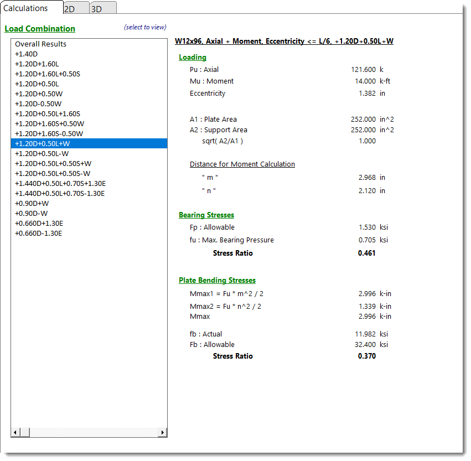Click the Load Combination heading
This screenshot has width=471, height=461.
coord(40,29)
